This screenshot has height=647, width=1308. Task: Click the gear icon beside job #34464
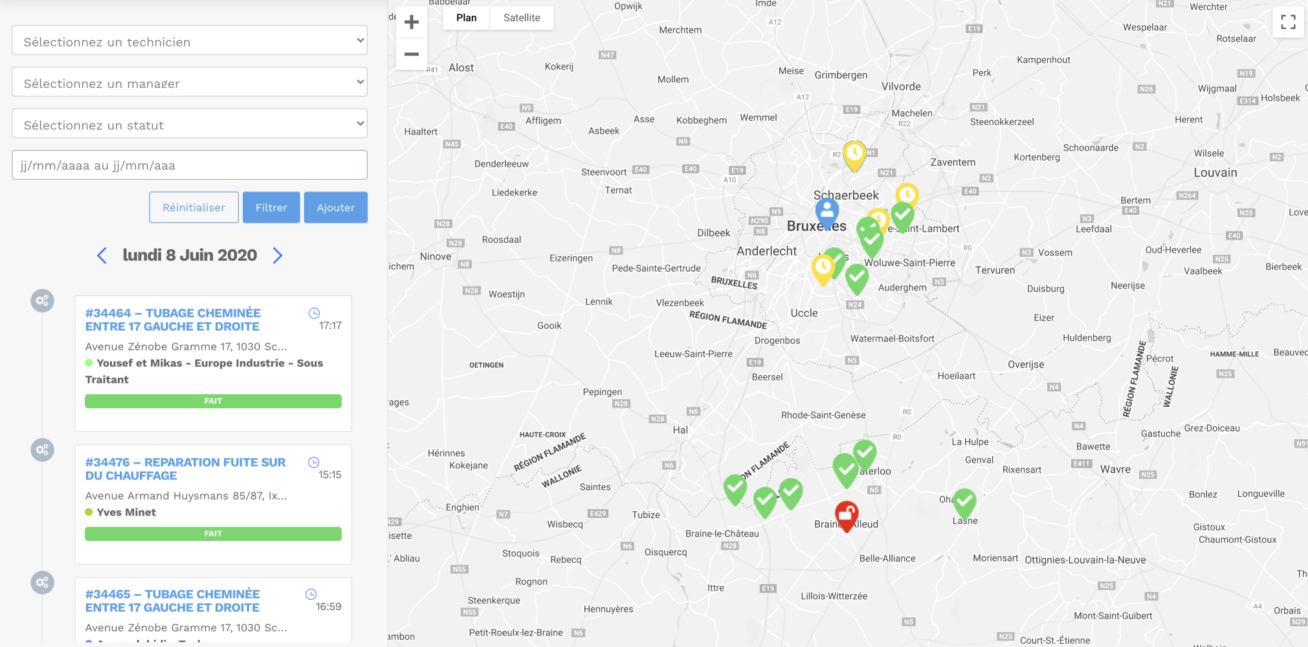(x=42, y=300)
